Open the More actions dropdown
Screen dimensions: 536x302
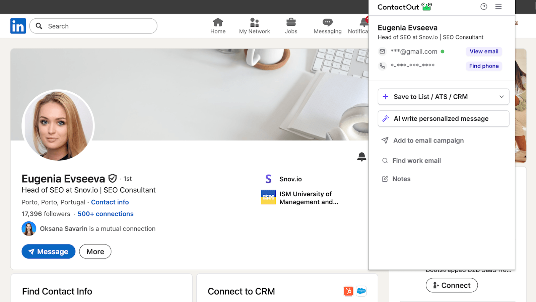pos(95,251)
